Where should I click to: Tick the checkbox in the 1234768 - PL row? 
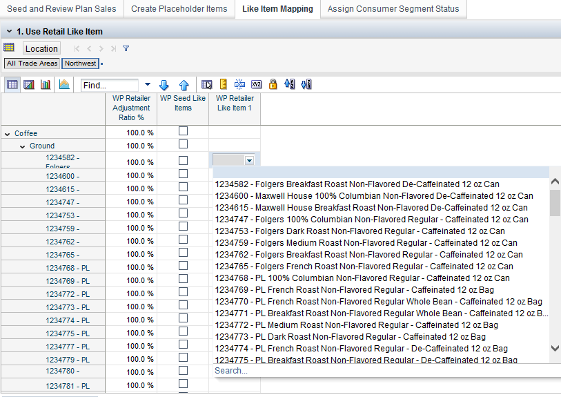(x=183, y=266)
